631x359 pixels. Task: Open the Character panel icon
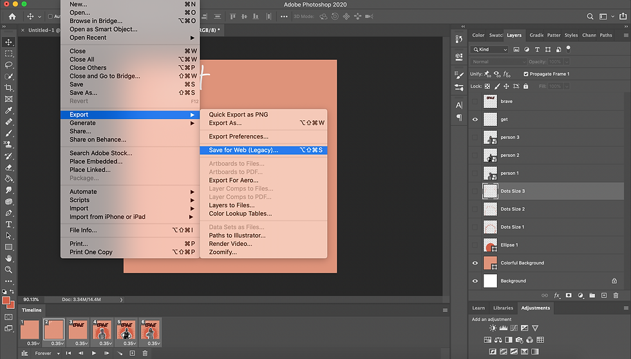click(458, 106)
